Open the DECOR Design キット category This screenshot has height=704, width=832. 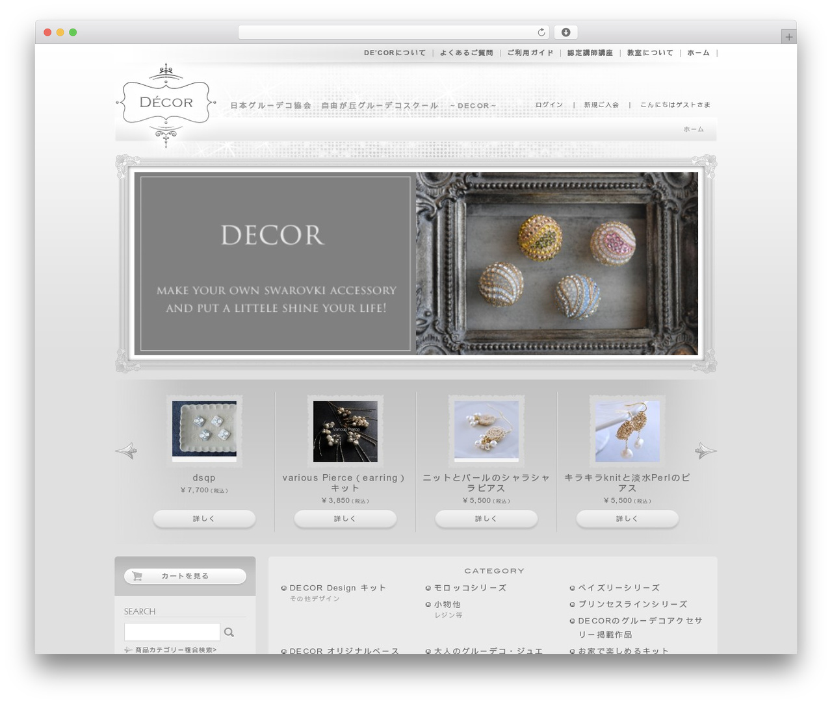[337, 588]
